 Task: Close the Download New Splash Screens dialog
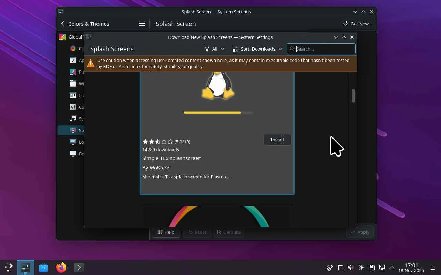(x=352, y=37)
